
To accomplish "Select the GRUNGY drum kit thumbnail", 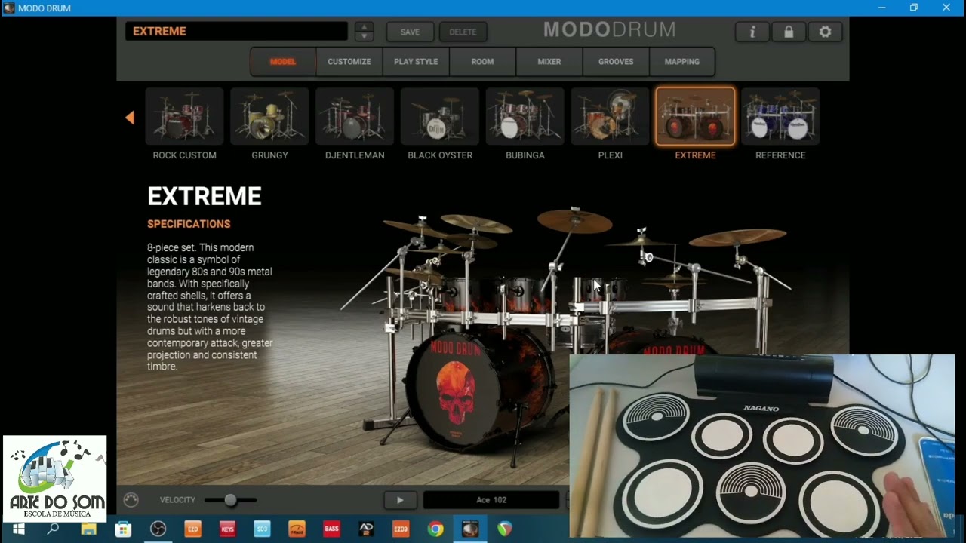I will point(269,116).
